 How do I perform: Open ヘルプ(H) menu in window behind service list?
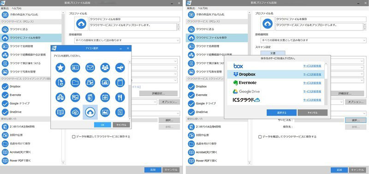tap(203, 8)
